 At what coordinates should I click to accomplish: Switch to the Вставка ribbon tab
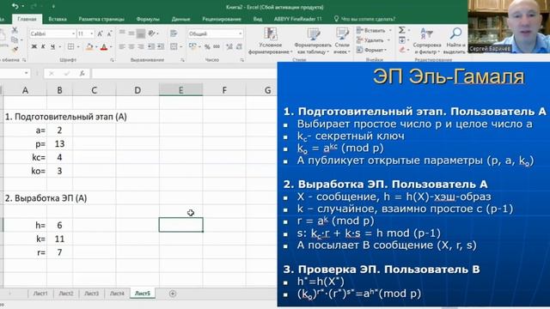pos(58,19)
